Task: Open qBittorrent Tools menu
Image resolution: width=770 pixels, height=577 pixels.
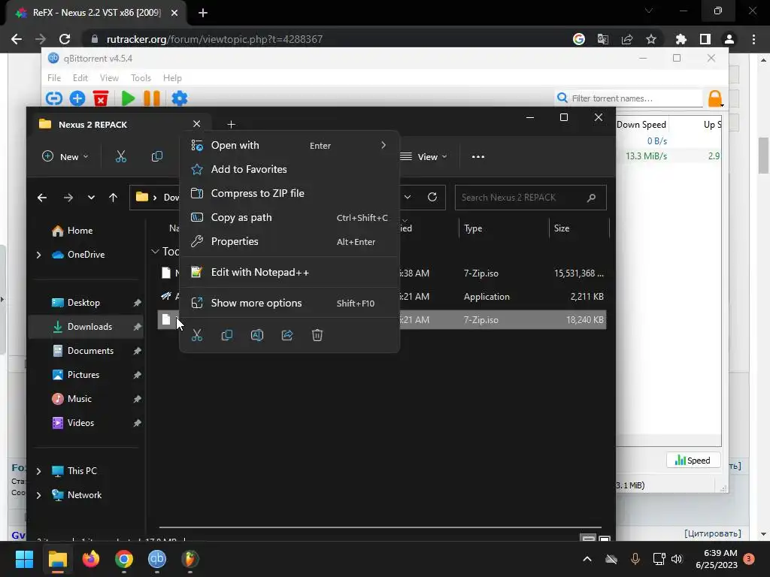Action: (141, 78)
